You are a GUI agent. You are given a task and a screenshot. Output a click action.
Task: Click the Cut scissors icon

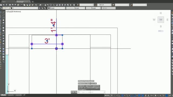tap(22, 5)
